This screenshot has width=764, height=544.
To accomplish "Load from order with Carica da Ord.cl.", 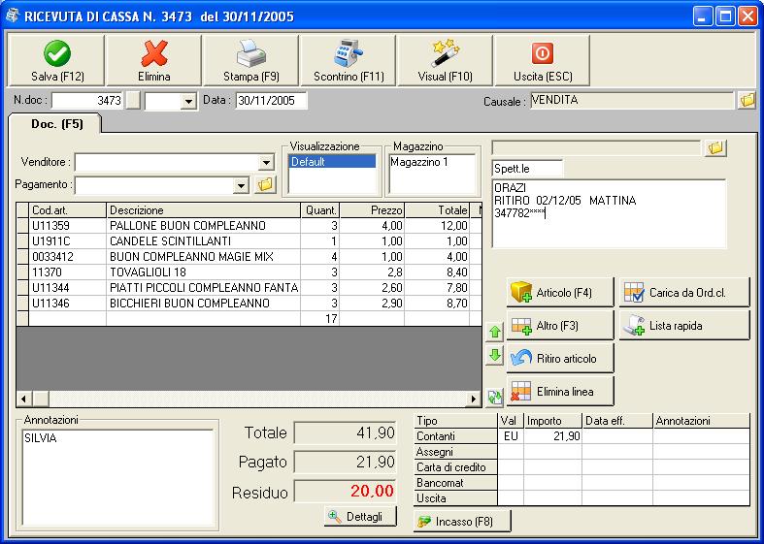I will point(684,293).
